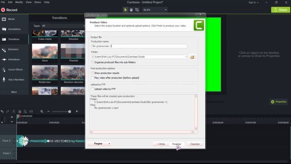Open the File menu

point(3,2)
